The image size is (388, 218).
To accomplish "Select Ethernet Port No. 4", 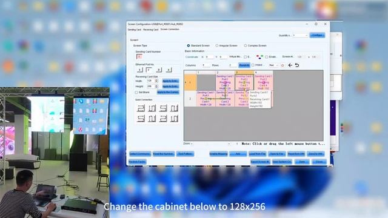I will 169,70.
